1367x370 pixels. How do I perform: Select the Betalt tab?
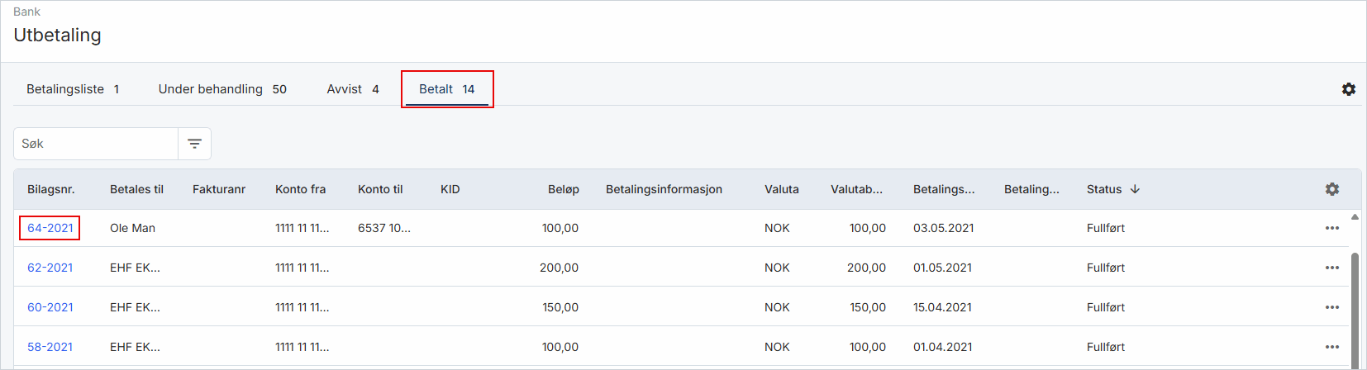(447, 89)
